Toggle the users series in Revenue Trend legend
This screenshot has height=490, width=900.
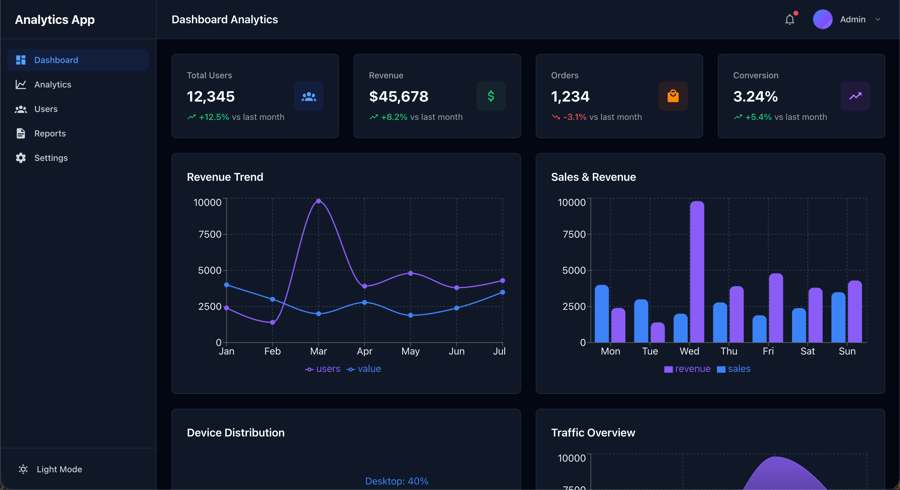coord(322,369)
